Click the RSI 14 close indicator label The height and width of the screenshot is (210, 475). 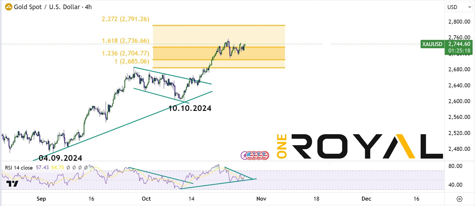pos(19,168)
